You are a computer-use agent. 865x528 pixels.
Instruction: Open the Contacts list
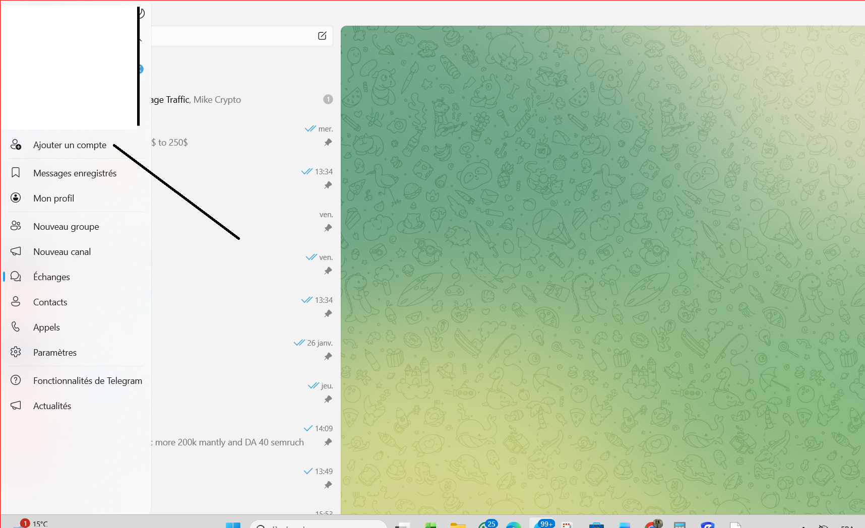click(x=76, y=302)
